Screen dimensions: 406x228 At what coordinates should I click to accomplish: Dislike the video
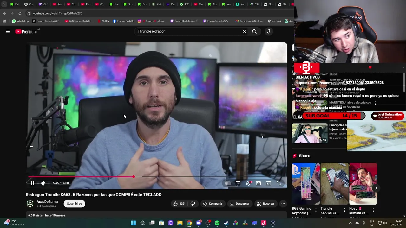coord(193,204)
